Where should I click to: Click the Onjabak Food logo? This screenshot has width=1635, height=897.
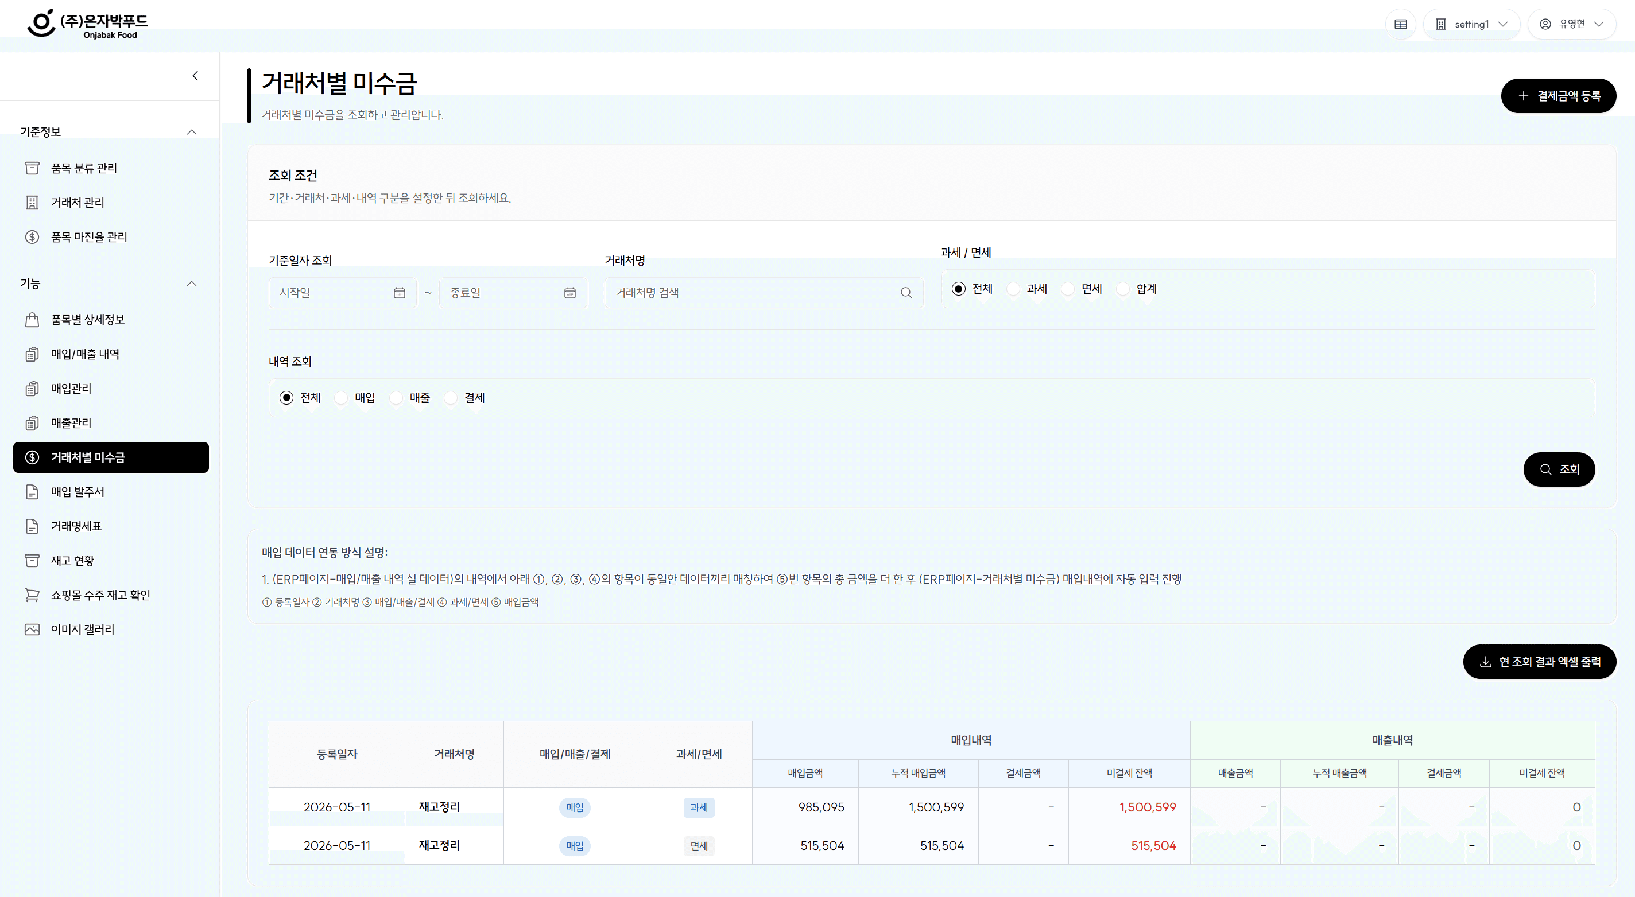(x=88, y=24)
